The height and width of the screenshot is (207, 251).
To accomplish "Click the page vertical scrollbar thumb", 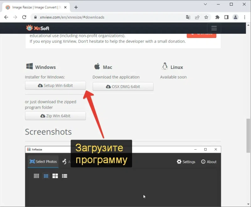I will (248, 136).
